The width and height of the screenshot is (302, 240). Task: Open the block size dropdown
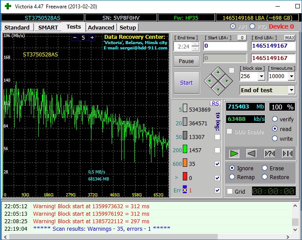pos(261,76)
